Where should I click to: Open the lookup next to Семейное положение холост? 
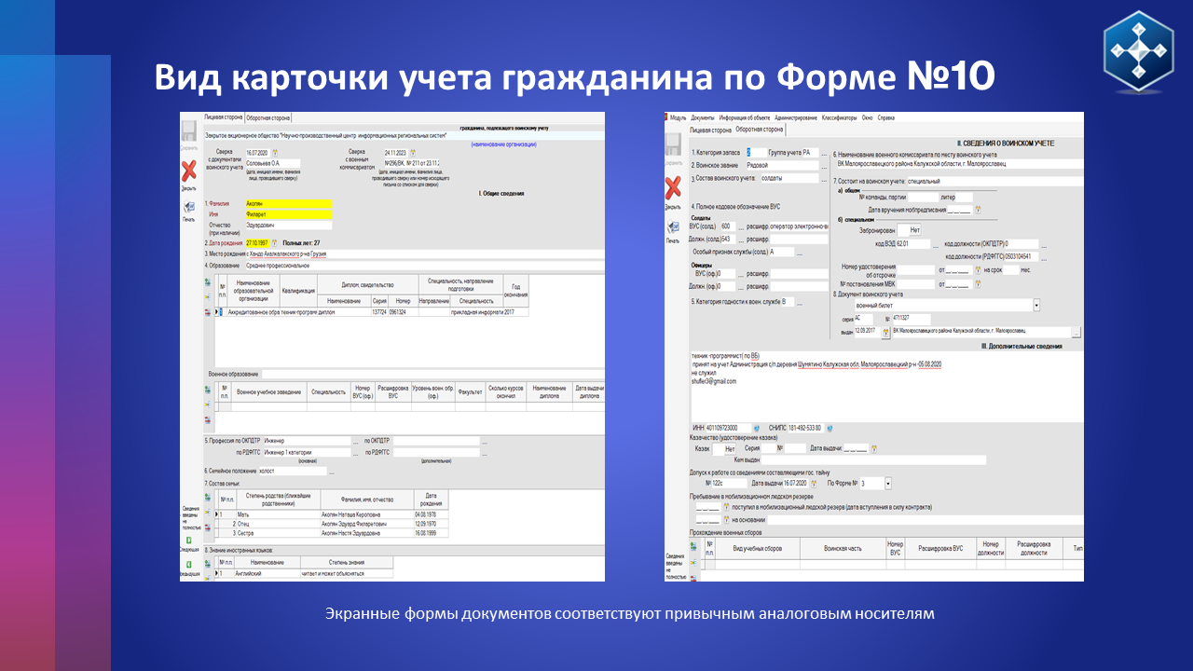(332, 472)
